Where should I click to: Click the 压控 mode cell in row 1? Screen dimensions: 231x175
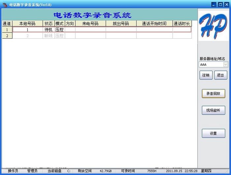pos(59,30)
